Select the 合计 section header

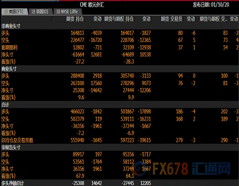tap(5, 105)
